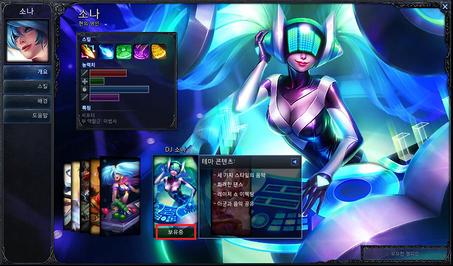The width and height of the screenshot is (453, 266).
Task: Collapse the 테마 콘텐츠 panel with blue arrow
Action: click(x=294, y=162)
